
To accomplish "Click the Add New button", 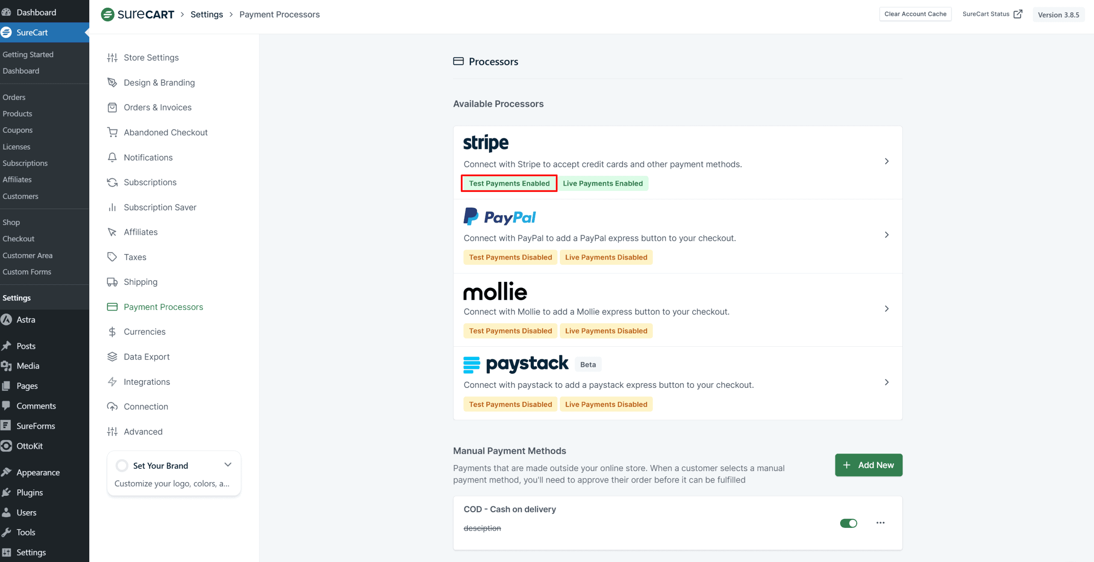I will (x=868, y=465).
